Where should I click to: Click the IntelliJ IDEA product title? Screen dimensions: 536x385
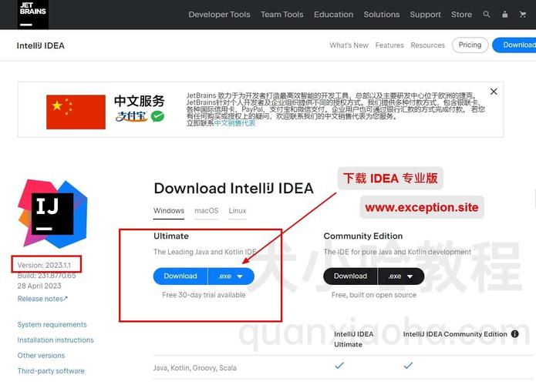(40, 45)
